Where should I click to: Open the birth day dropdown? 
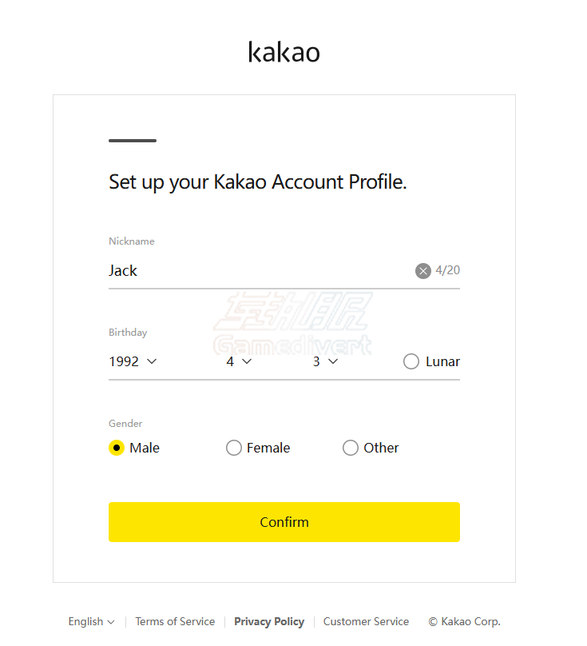coord(325,361)
